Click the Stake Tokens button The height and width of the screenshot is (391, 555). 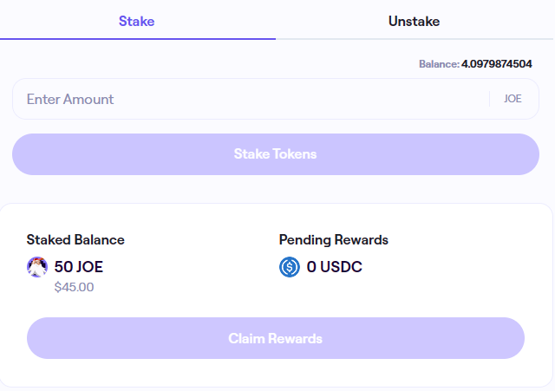(276, 154)
